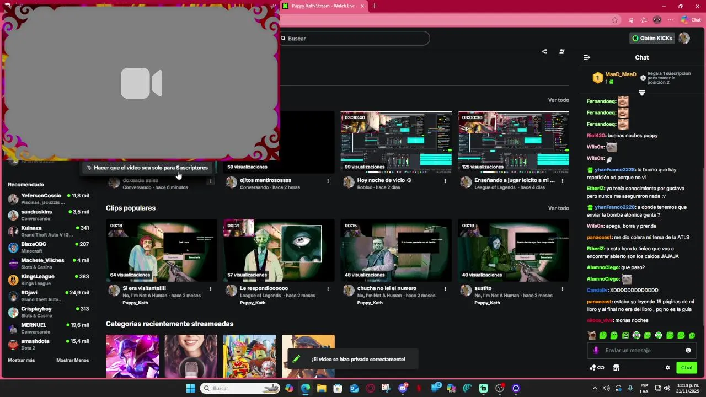Open the 'Hoy noche de vicio :3' video thumbnail
This screenshot has width=706, height=397.
(396, 142)
